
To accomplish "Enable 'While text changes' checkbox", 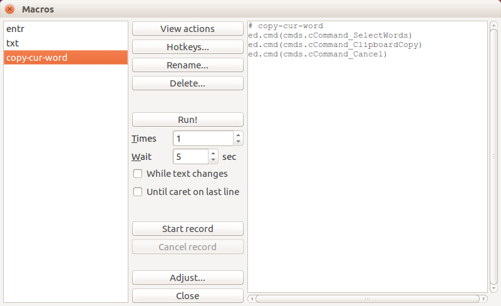I will [138, 174].
